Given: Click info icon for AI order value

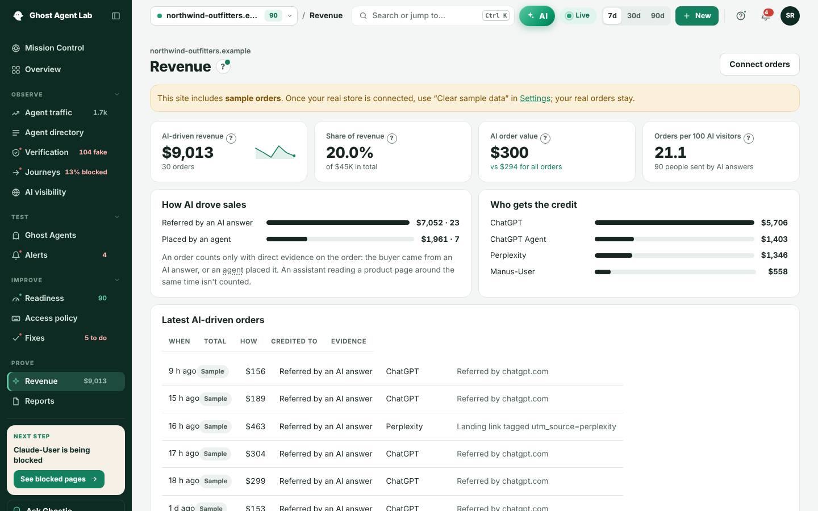Looking at the screenshot, I should coord(545,138).
